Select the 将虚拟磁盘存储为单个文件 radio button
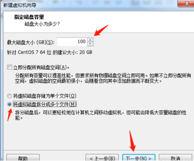Screen dimensions: 194x161 tap(10, 96)
